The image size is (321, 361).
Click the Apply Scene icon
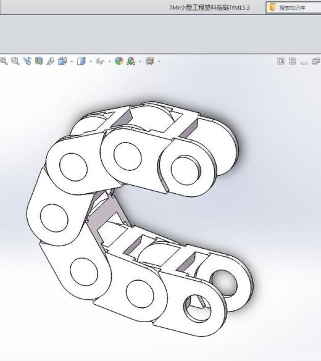(x=131, y=61)
